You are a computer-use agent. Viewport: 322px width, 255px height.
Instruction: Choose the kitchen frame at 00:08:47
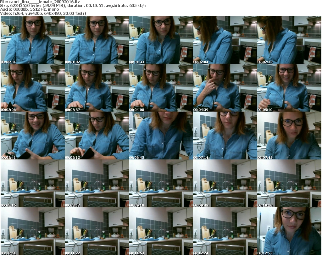97,183
